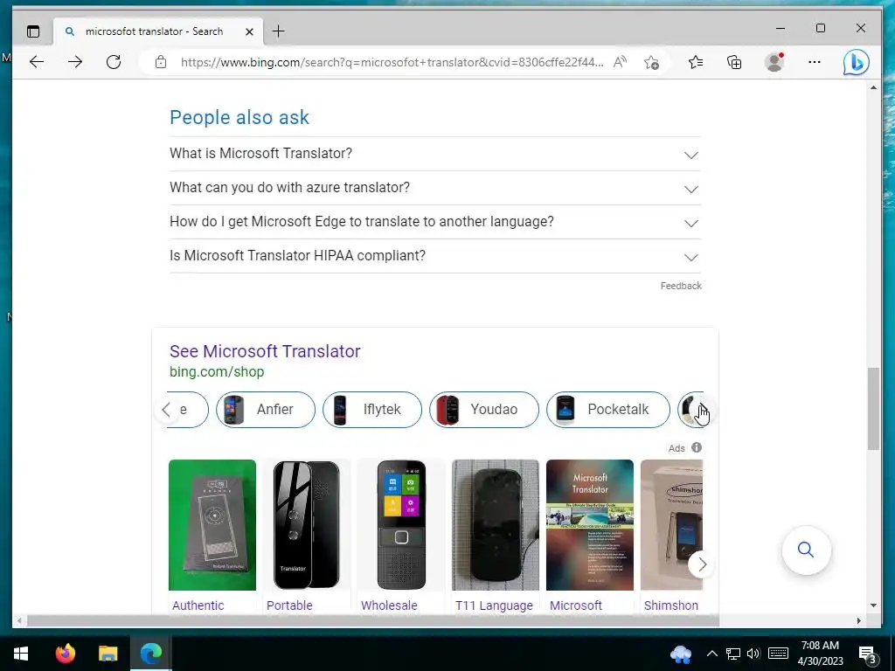
Task: Click horizontal scrollbar's right arrow
Action: point(858,621)
